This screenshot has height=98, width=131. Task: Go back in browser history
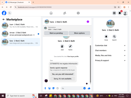tap(3, 7)
